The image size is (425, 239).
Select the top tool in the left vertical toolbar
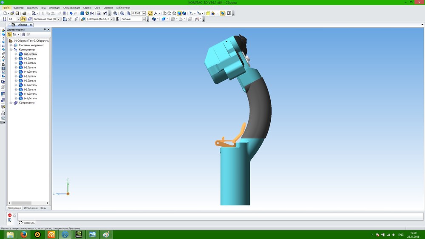click(3, 31)
